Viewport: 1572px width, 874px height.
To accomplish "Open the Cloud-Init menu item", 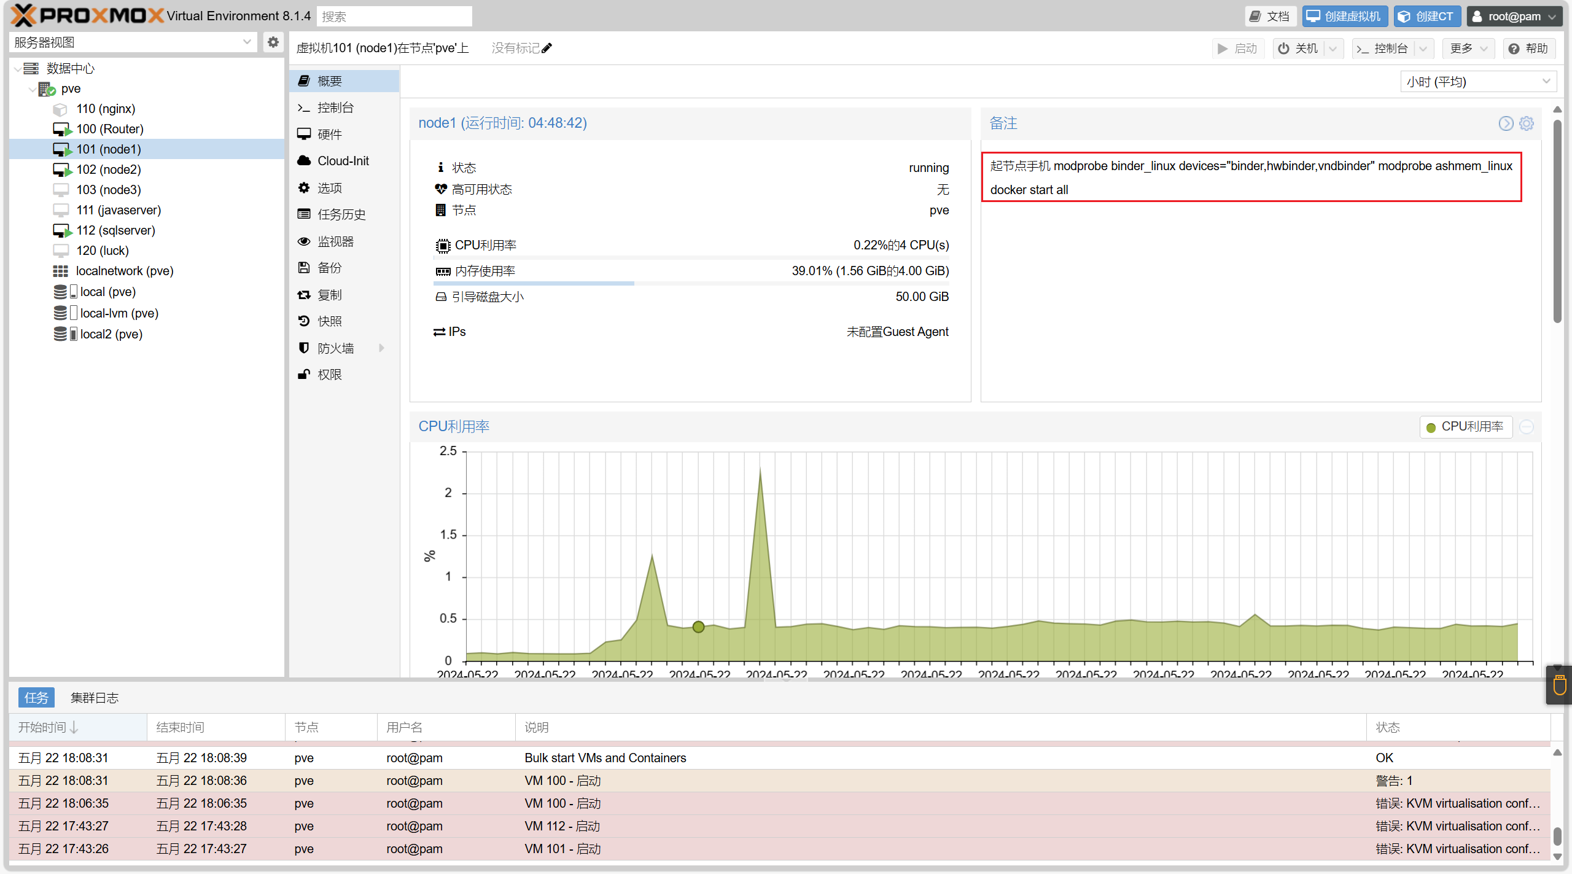I will (x=344, y=161).
